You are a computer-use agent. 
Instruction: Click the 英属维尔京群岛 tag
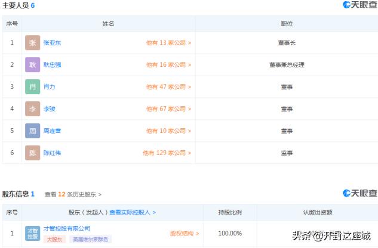point(90,239)
